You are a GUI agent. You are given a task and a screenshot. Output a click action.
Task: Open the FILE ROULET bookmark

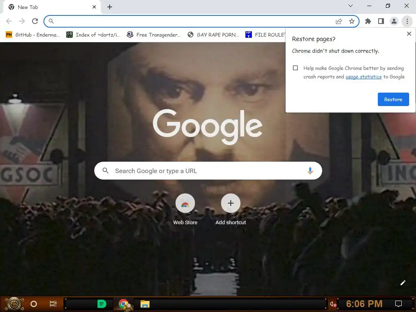pyautogui.click(x=265, y=35)
